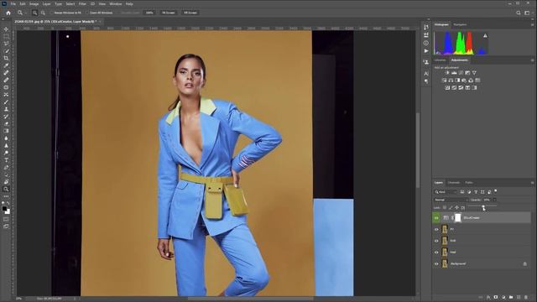Open the Layers panel menu
Image resolution: width=537 pixels, height=302 pixels.
click(532, 183)
